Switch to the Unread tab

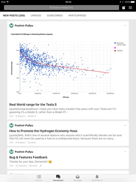[x=36, y=15]
